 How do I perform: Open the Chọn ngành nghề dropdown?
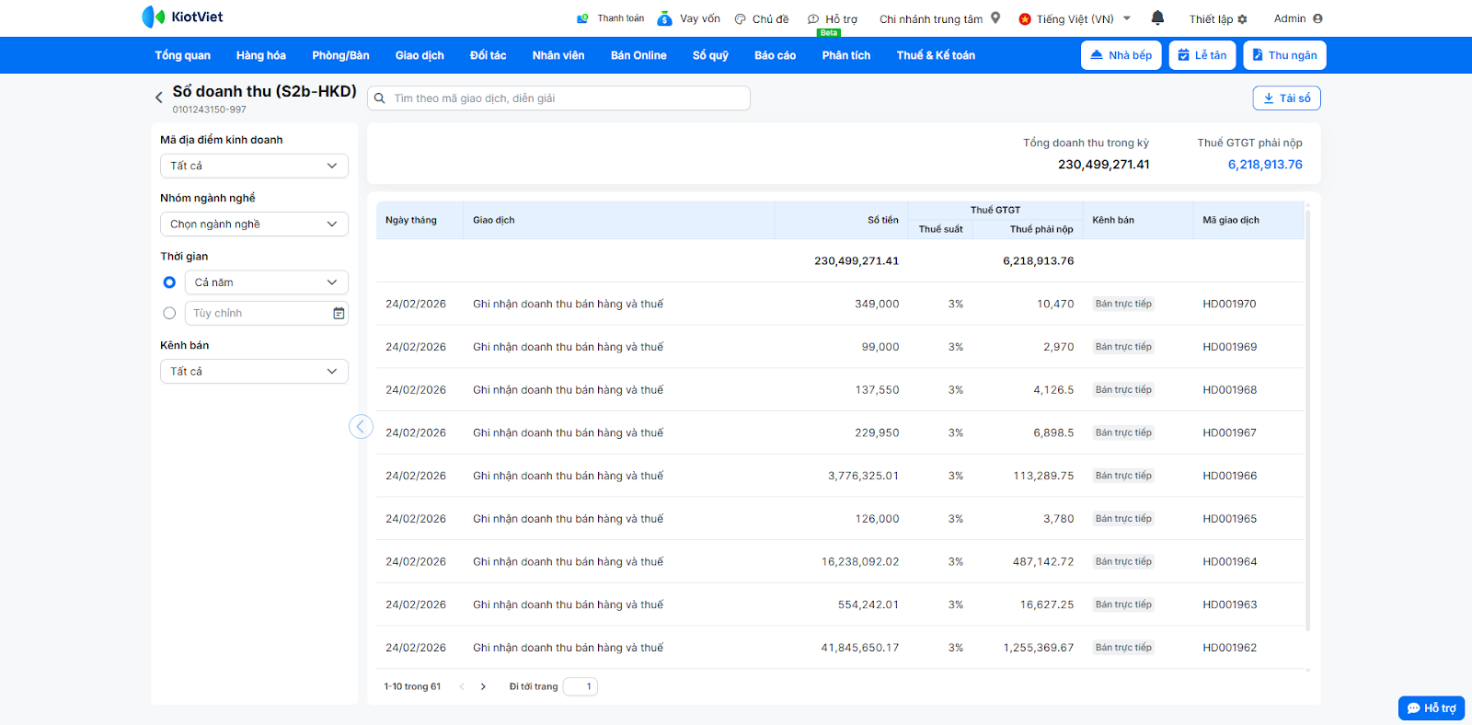(x=254, y=224)
